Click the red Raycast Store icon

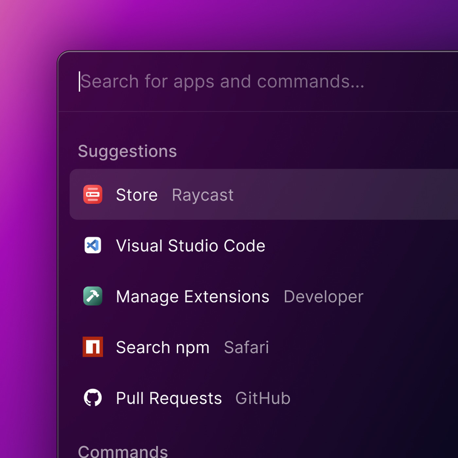pos(93,195)
